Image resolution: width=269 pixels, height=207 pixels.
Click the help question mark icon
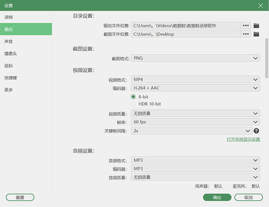click(x=256, y=131)
